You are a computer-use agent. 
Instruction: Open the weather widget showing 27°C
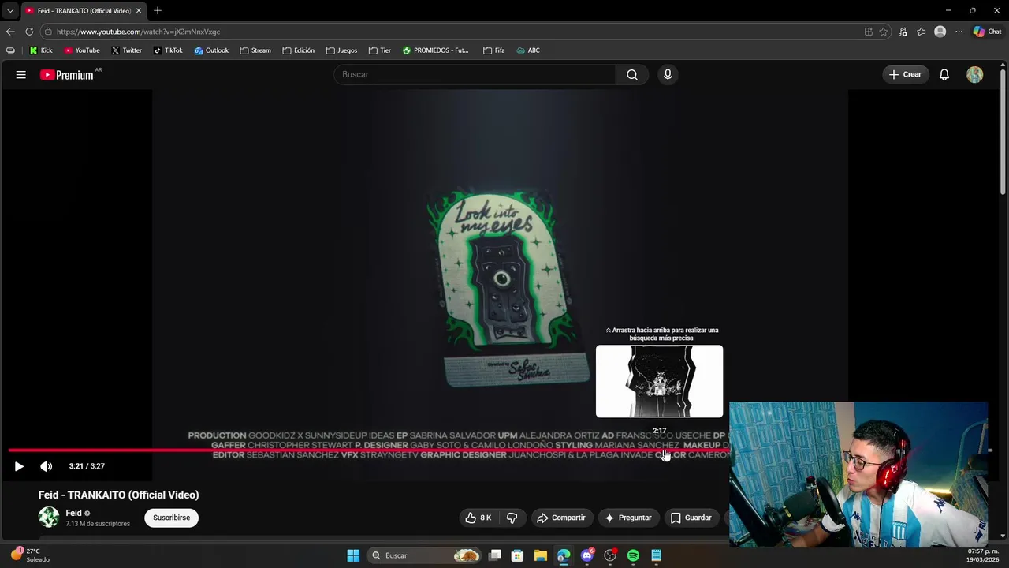tap(31, 555)
